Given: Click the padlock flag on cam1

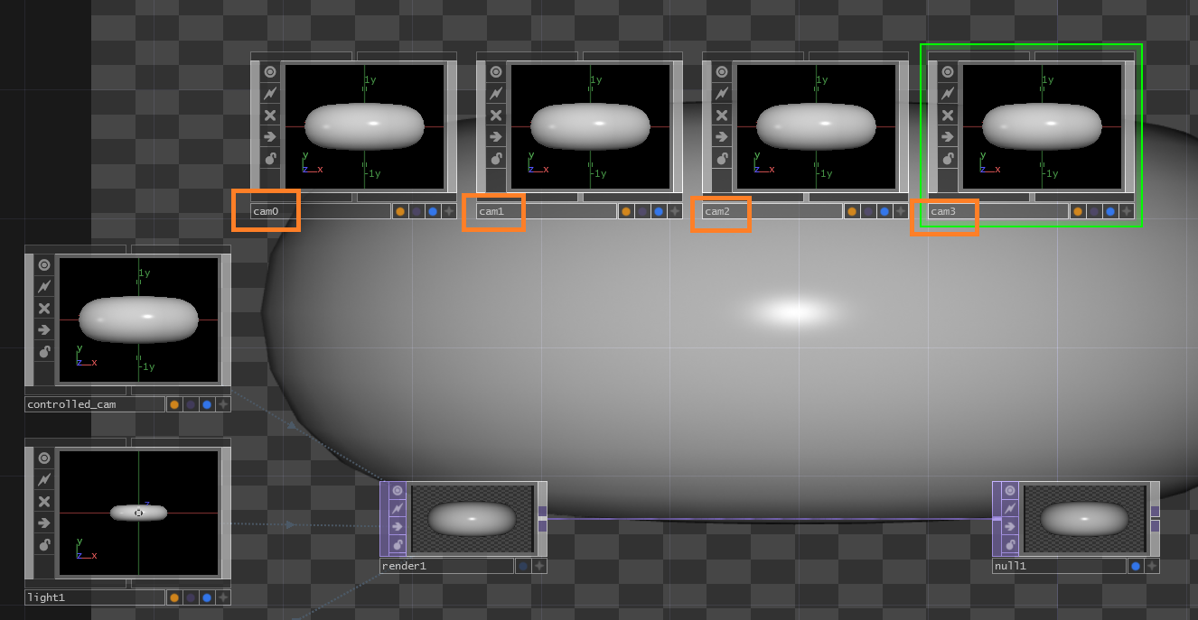Looking at the screenshot, I should pyautogui.click(x=495, y=158).
